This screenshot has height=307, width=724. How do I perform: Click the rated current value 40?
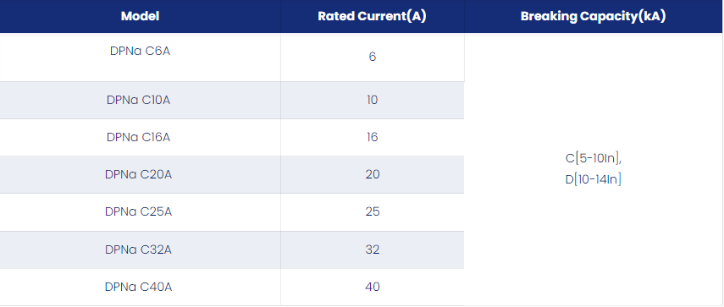tap(372, 288)
